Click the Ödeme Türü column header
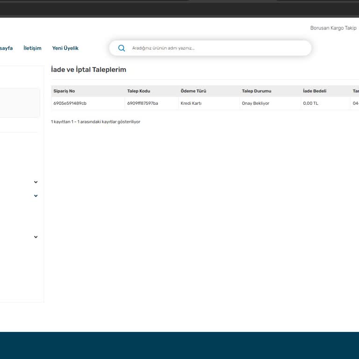This screenshot has height=359, width=359. (193, 91)
